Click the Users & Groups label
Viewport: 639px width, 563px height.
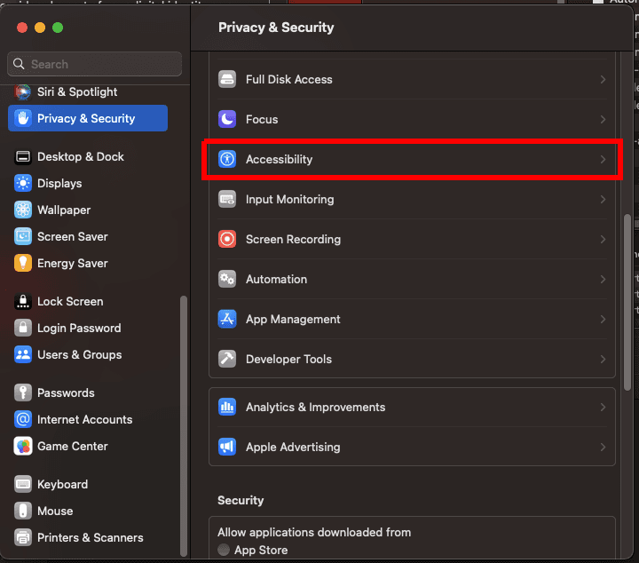coord(80,354)
